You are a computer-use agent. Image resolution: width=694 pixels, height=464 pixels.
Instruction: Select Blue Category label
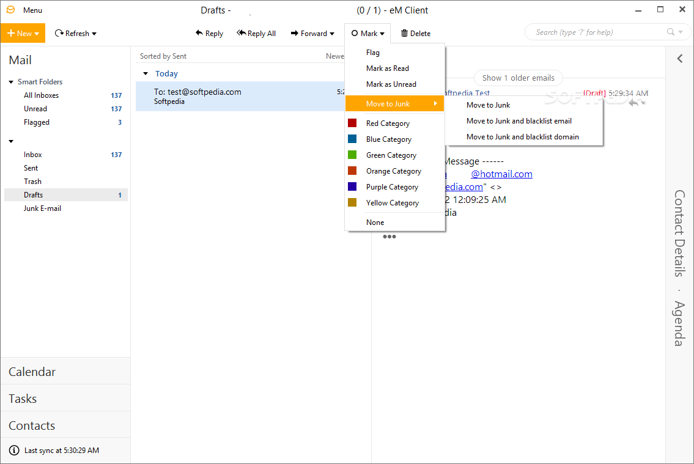click(x=389, y=139)
